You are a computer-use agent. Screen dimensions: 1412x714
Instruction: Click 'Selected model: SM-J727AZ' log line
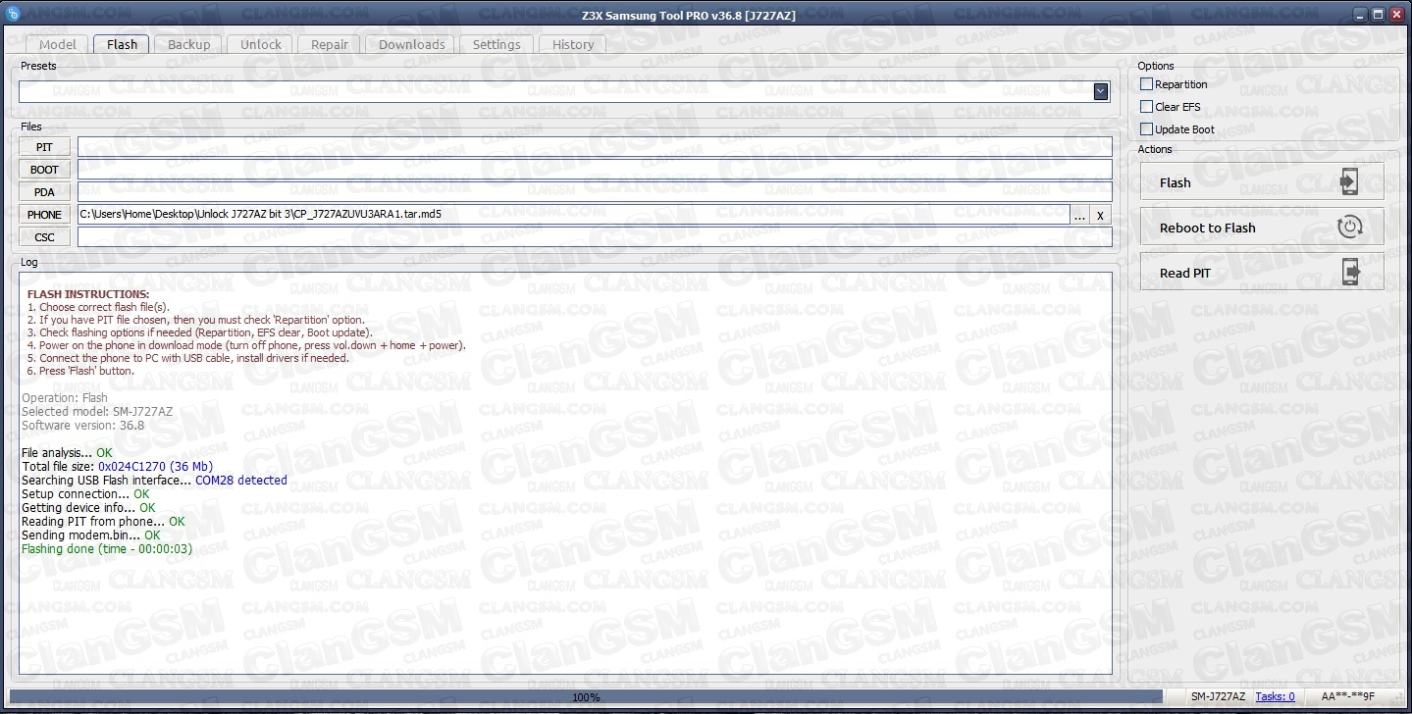coord(97,412)
